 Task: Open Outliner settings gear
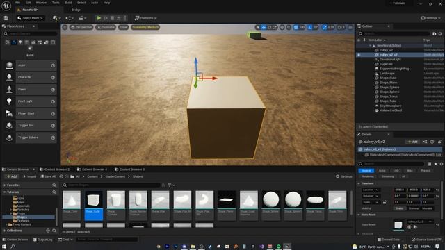point(440,34)
